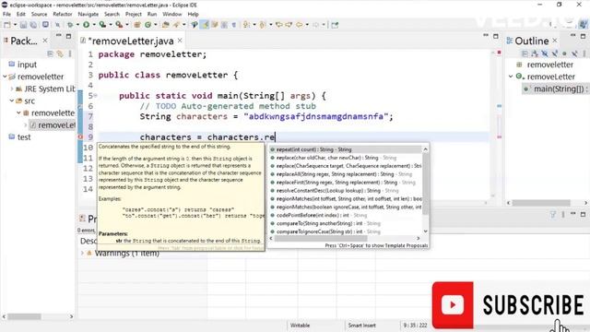Toggle Show Whitespace Characters pilcrow button
This screenshot has width=590, height=332.
click(234, 25)
